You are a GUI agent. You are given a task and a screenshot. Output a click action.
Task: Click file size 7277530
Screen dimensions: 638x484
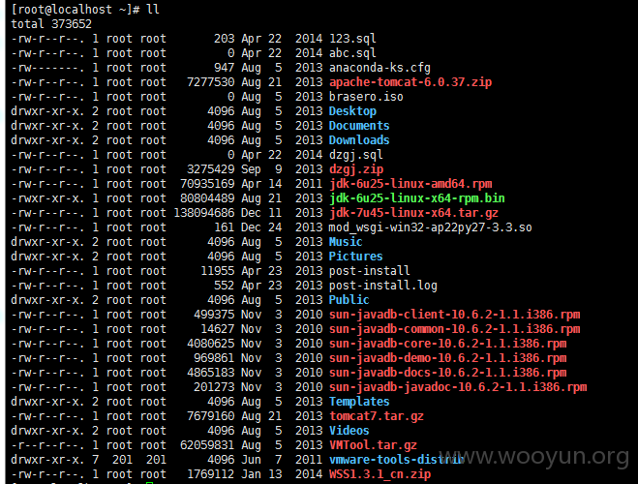pos(210,82)
